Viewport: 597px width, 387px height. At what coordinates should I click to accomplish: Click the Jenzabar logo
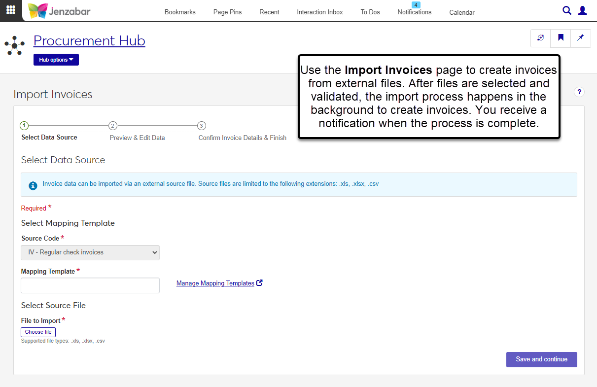[x=60, y=11]
